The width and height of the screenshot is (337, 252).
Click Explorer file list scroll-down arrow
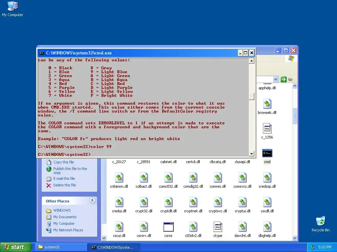[295, 238]
